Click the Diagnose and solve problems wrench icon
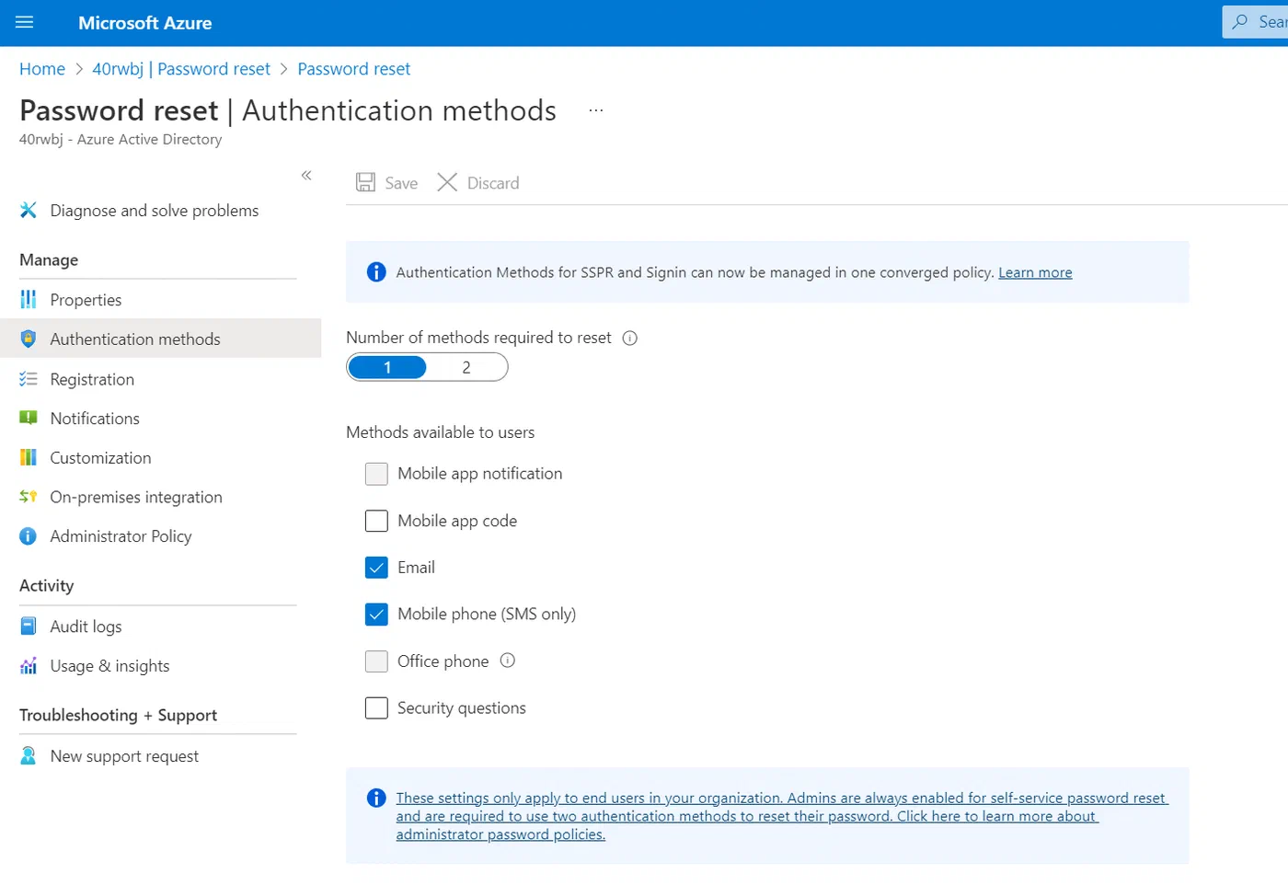Image resolution: width=1288 pixels, height=885 pixels. 29,210
